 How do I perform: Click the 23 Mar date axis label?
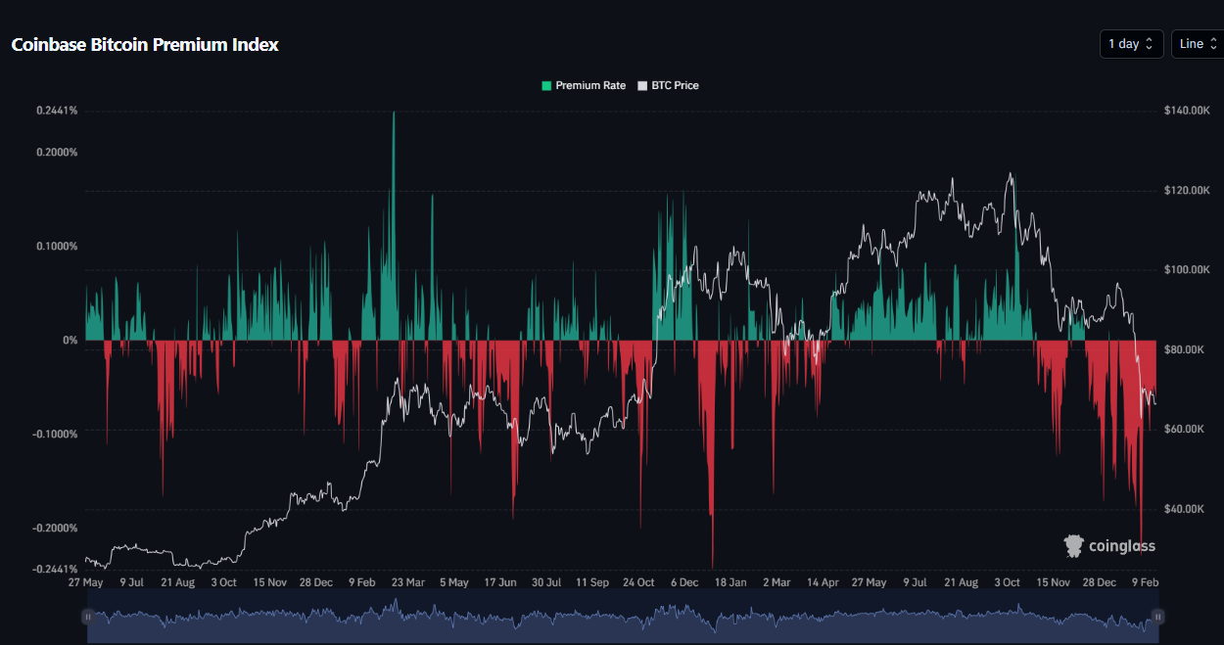(x=407, y=582)
